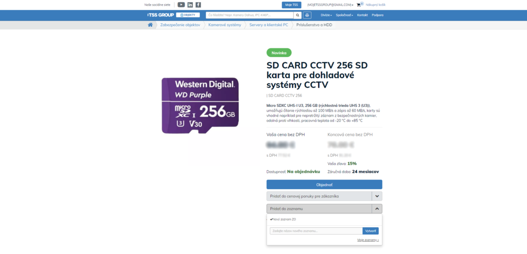Viewport: 527px width, 254px height.
Task: Open the Facebook social icon
Action: point(198,5)
